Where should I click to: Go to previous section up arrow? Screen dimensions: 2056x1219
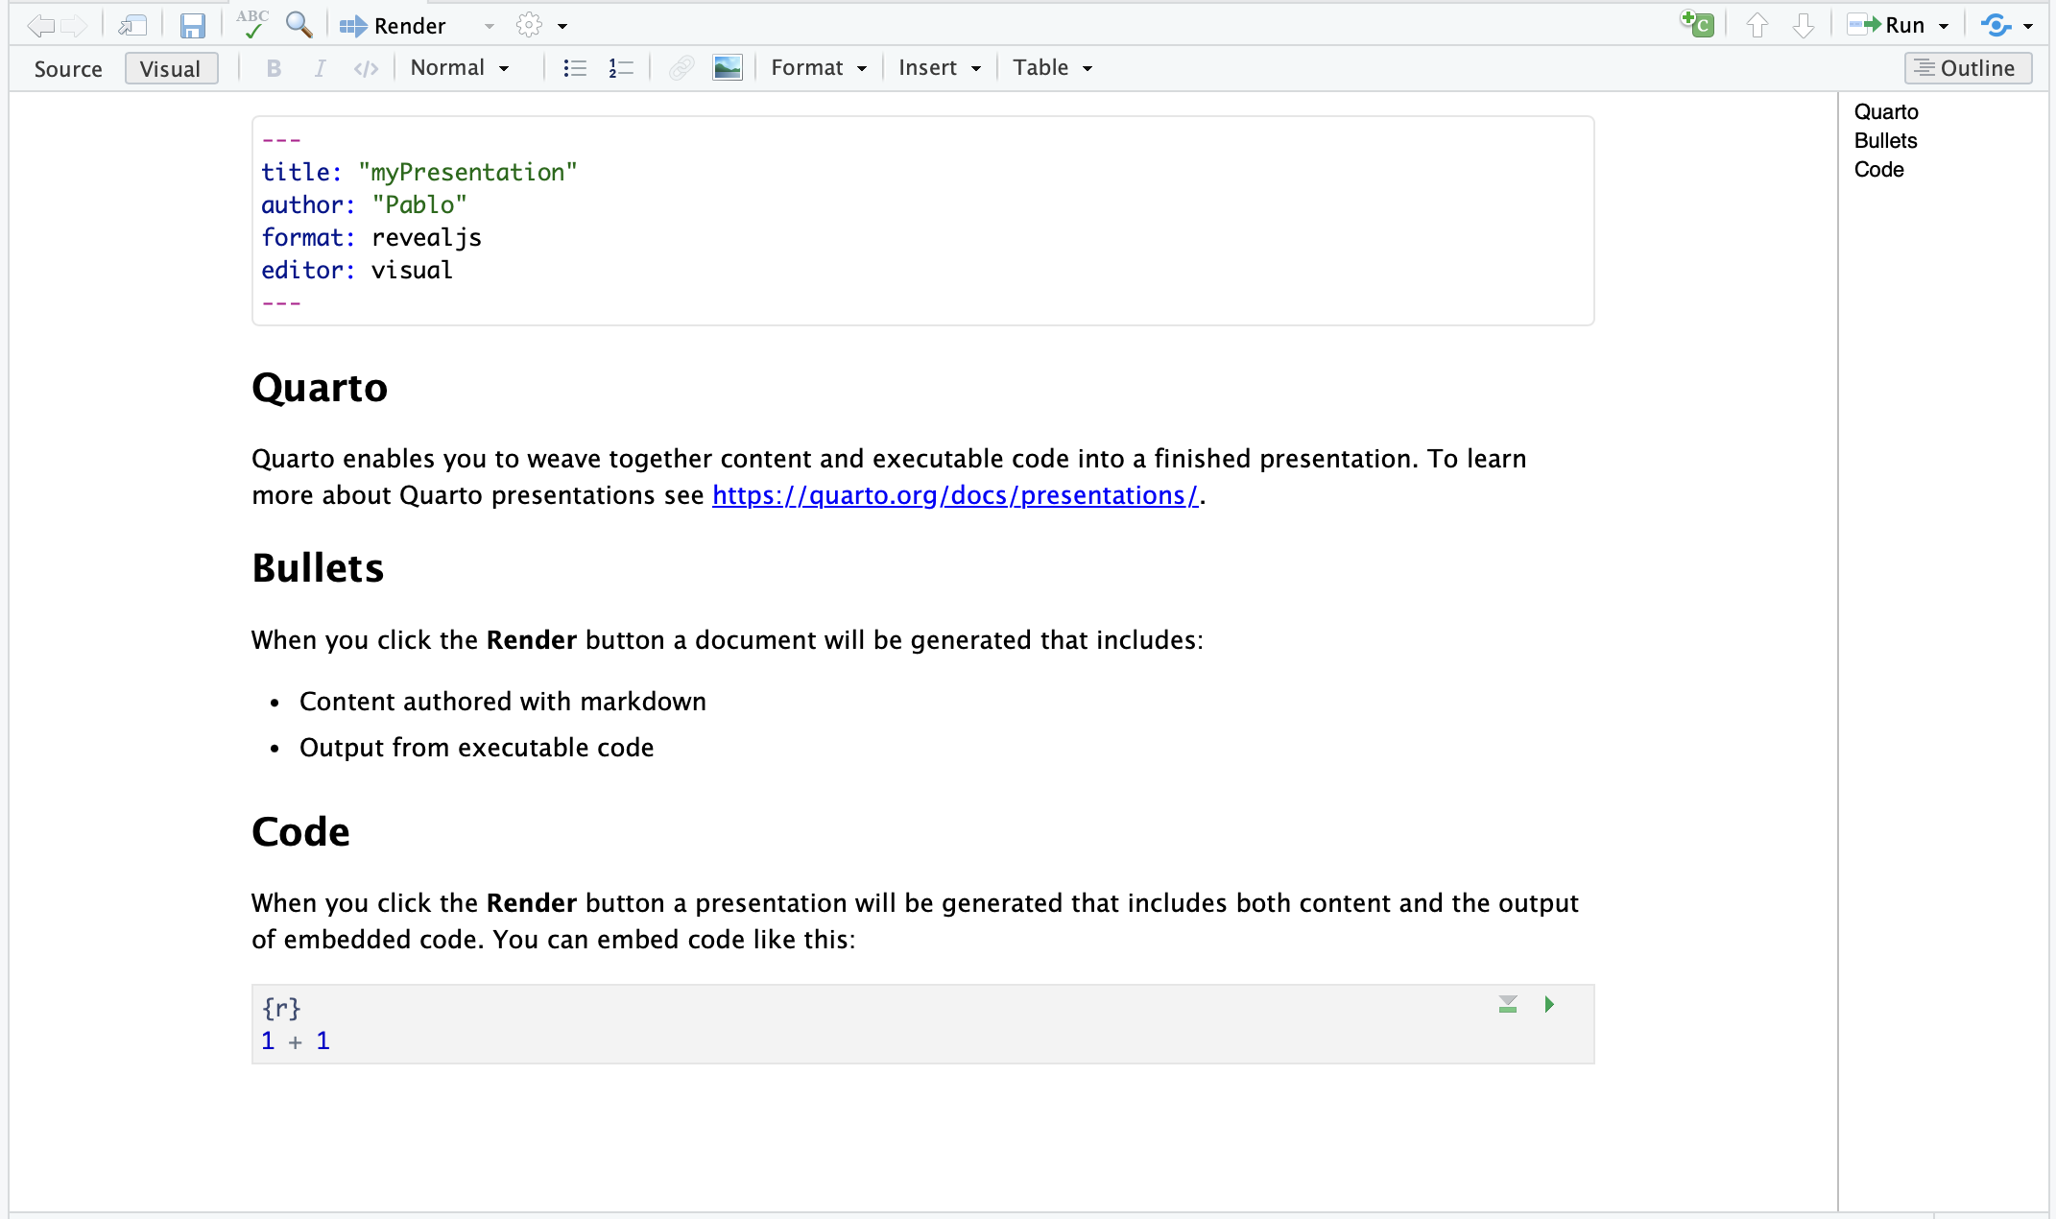pyautogui.click(x=1757, y=25)
